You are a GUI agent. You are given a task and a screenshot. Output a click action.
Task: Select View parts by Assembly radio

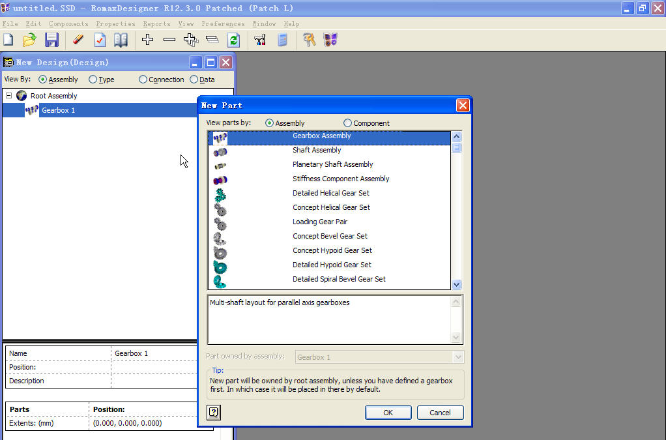(269, 123)
